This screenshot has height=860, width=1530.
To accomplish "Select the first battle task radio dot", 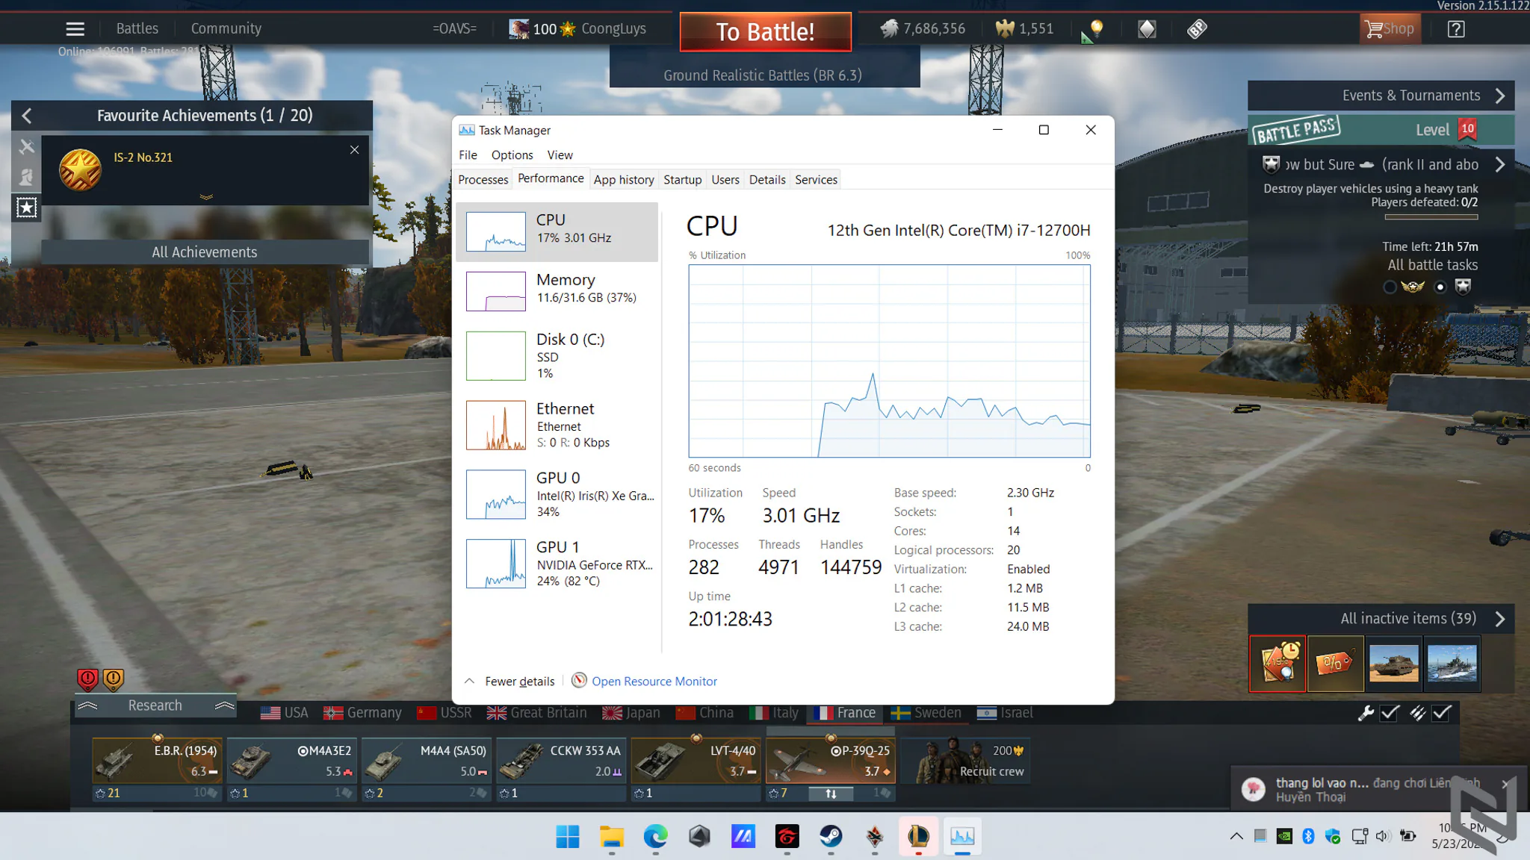I will pyautogui.click(x=1389, y=287).
